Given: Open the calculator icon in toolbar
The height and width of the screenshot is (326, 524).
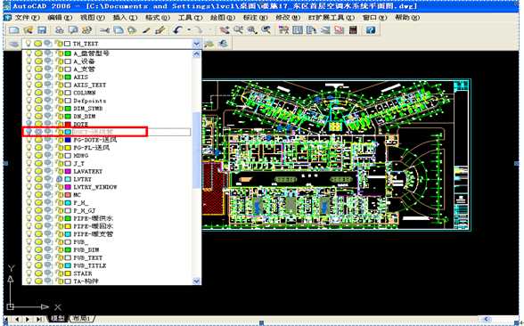Looking at the screenshot, I should (x=353, y=30).
